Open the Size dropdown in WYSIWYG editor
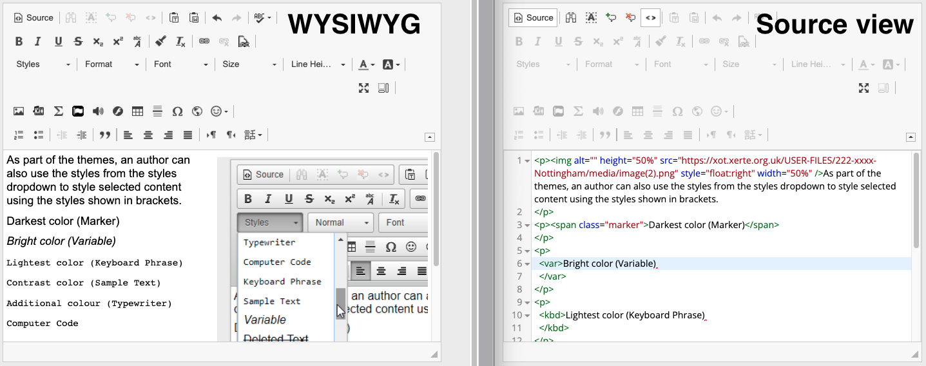This screenshot has width=926, height=366. click(249, 64)
